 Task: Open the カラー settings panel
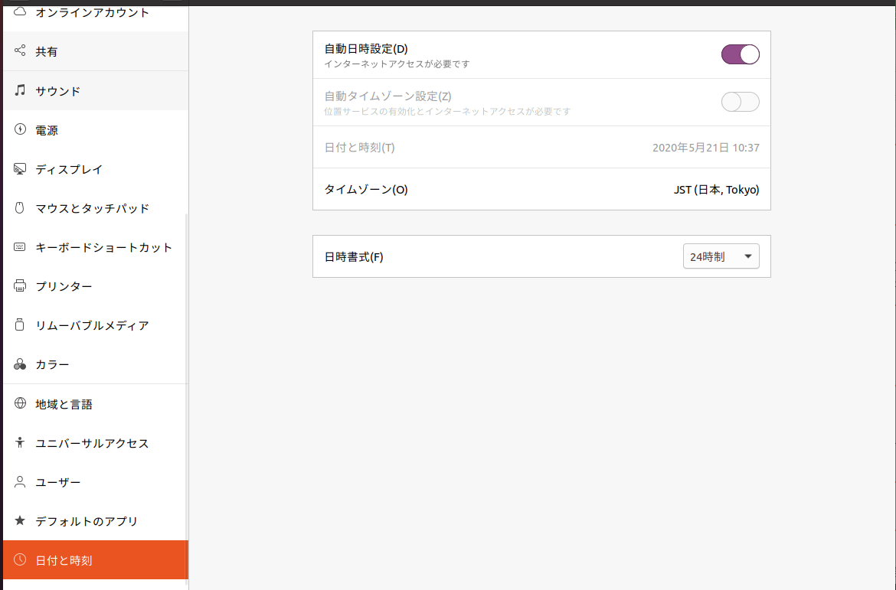[96, 364]
